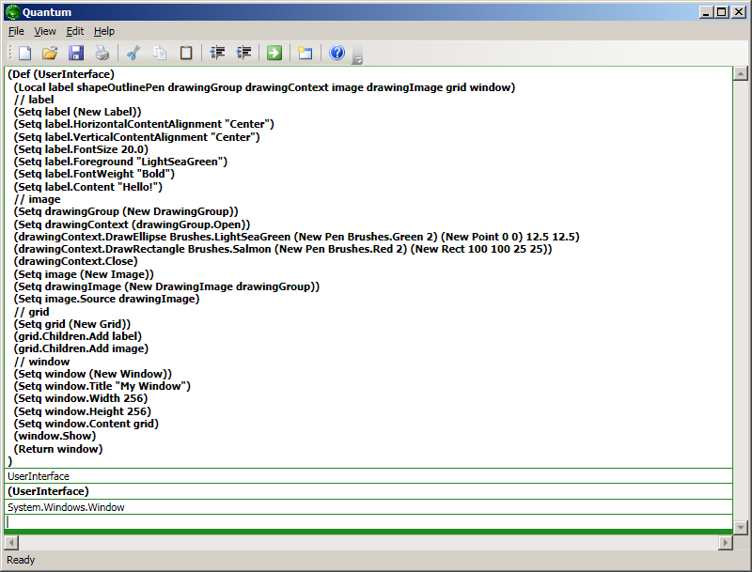Open a file using the folder icon
Screen dimensions: 752x572
[50, 53]
